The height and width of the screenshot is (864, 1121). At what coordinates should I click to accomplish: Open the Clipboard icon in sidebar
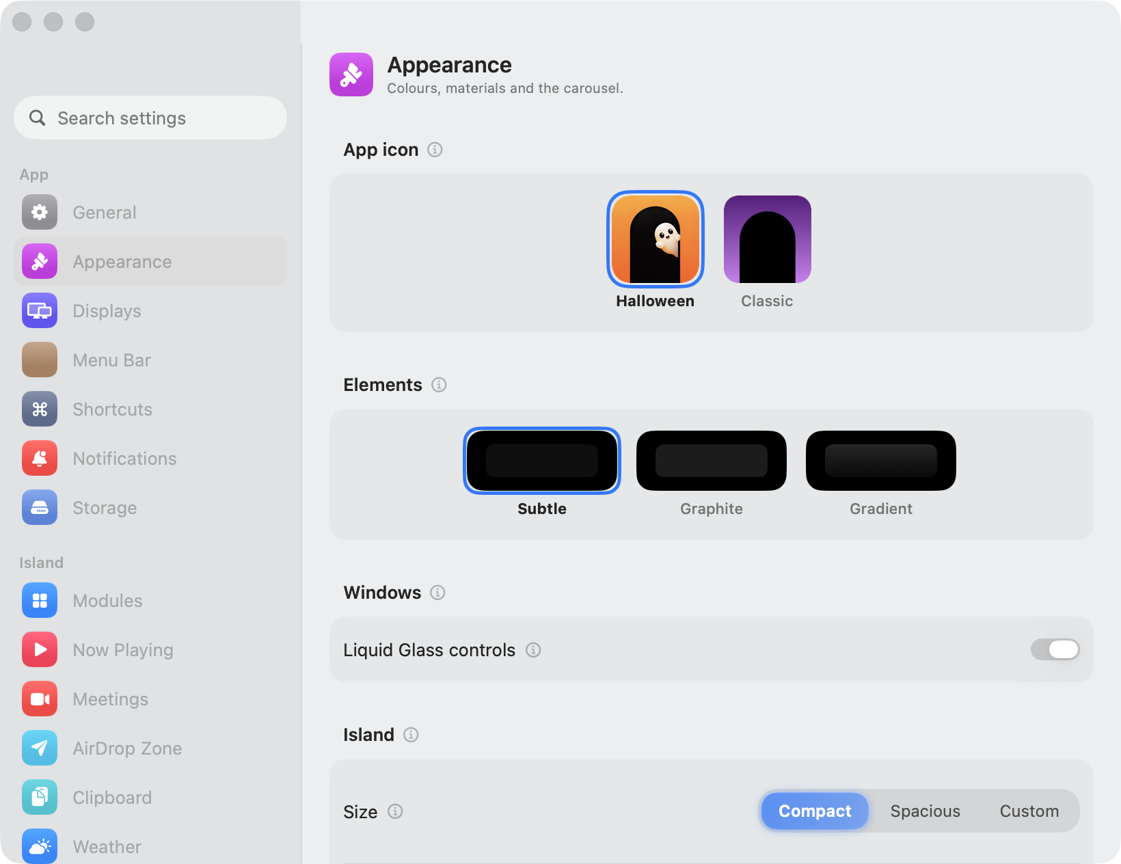click(40, 797)
